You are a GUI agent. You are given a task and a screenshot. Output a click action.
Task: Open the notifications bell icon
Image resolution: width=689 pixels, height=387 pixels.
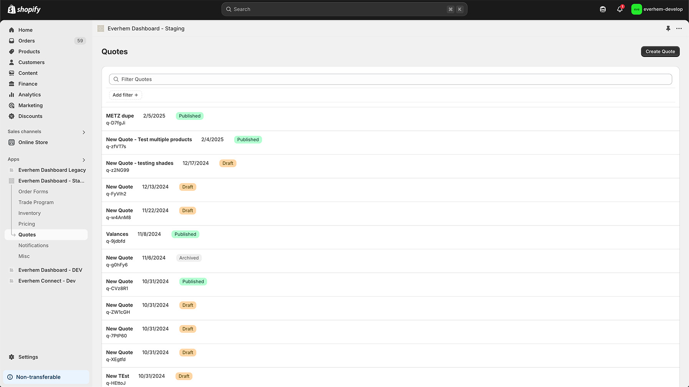click(x=620, y=9)
